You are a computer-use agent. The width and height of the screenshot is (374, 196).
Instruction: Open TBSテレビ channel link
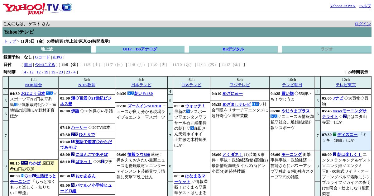pos(191,85)
